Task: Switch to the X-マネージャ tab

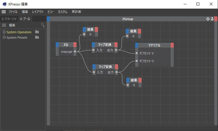Action: pyautogui.click(x=9, y=19)
